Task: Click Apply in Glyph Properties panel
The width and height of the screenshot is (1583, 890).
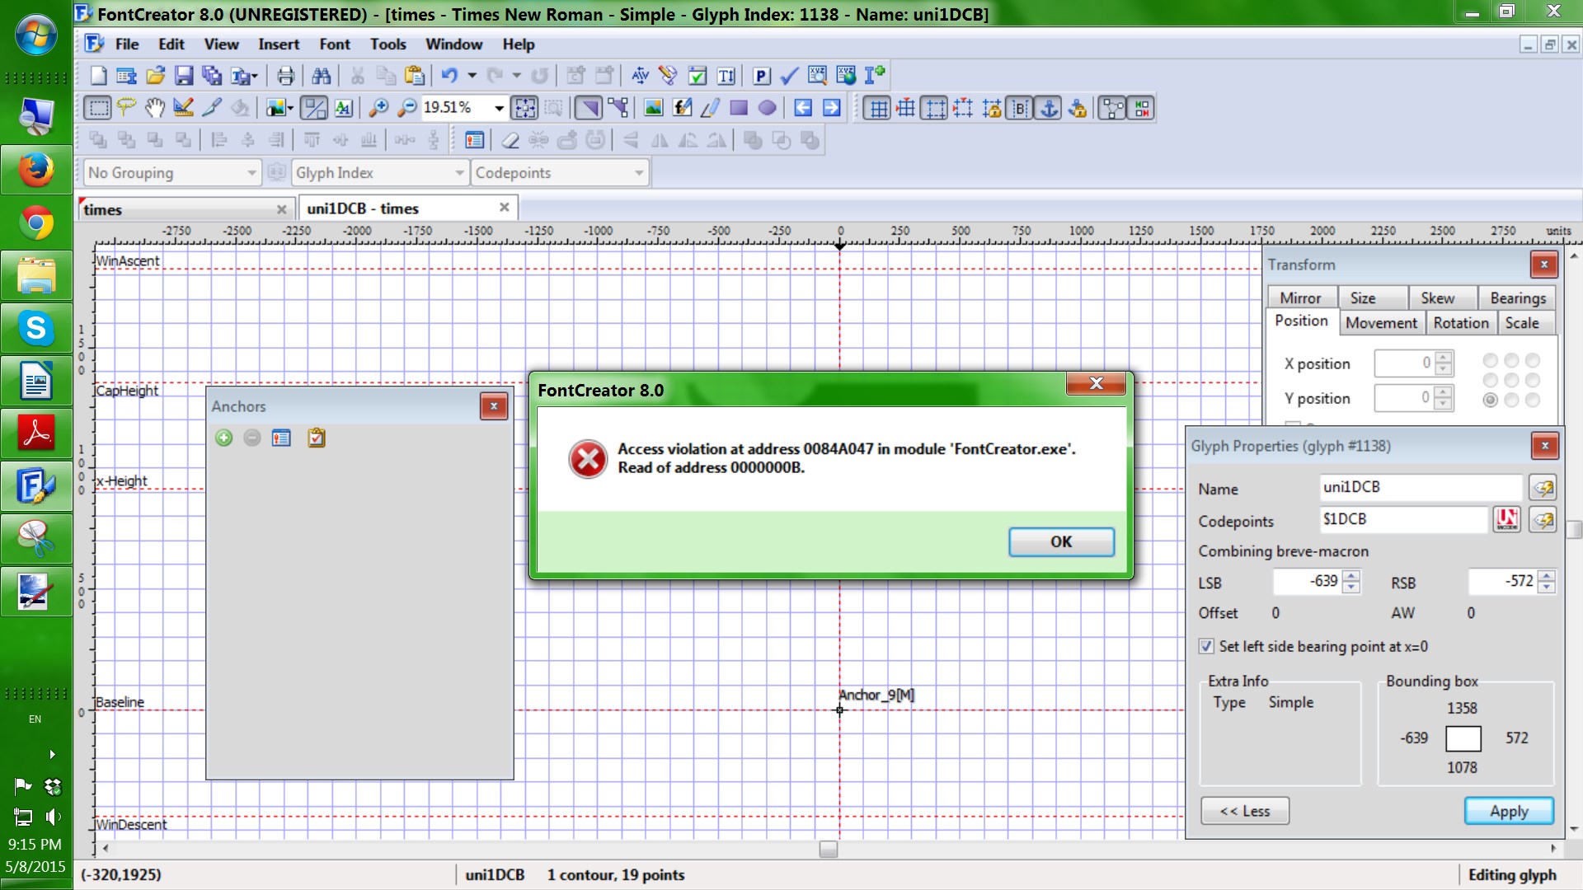Action: pos(1509,811)
